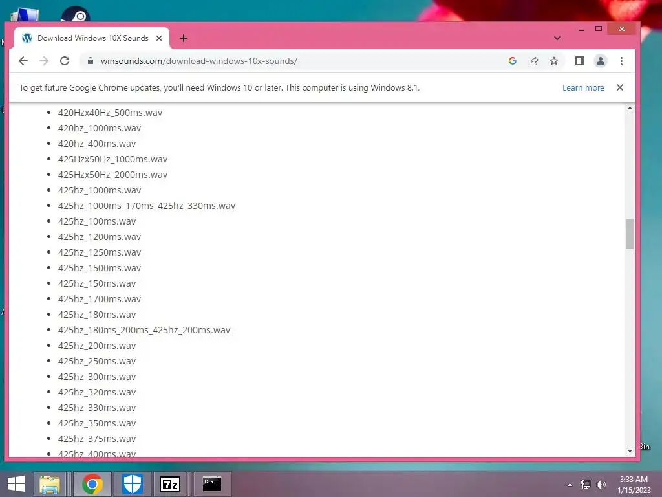The image size is (662, 497).
Task: Click 425hz_180ms_200ms_425hz_200ms.wav
Action: (x=144, y=330)
